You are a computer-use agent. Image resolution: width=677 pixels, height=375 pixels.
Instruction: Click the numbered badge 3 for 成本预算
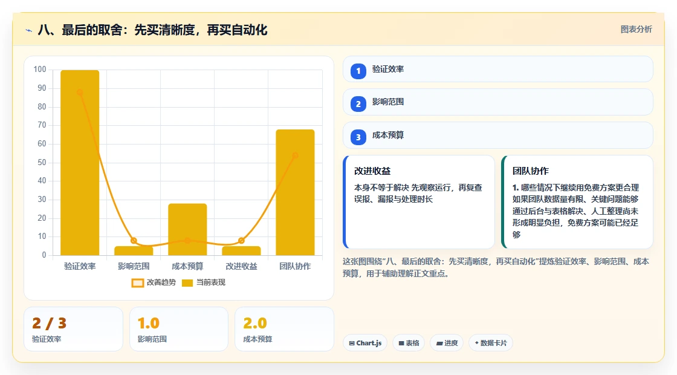(358, 137)
